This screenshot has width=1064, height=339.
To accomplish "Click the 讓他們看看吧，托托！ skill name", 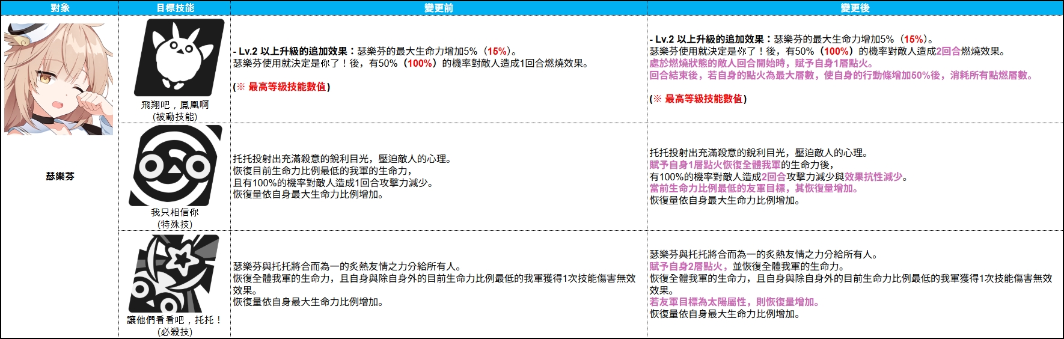I will [x=175, y=320].
